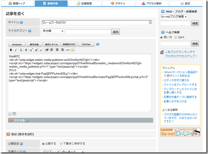Collapse the ヘルプ検索 panel icon
Image resolution: width=208 pixels, height=154 pixels.
tap(163, 32)
